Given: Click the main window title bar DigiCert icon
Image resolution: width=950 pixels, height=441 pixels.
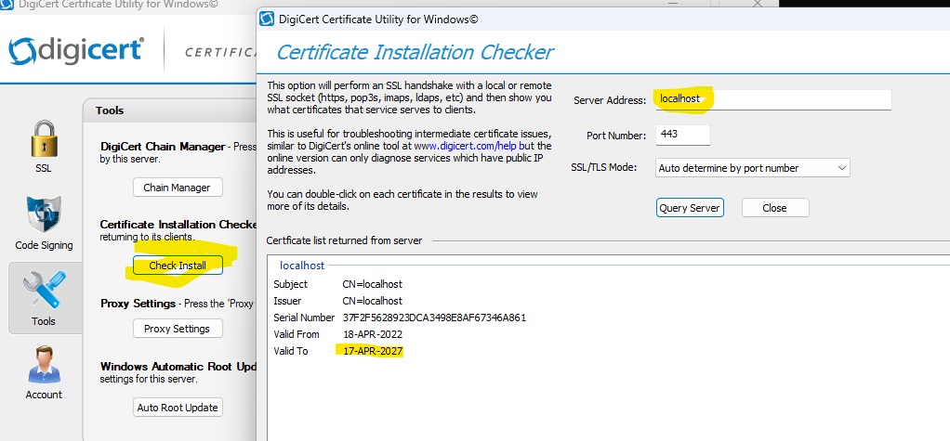Looking at the screenshot, I should (x=5, y=5).
